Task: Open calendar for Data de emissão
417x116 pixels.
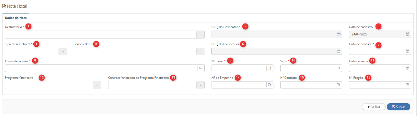Action: [407, 51]
